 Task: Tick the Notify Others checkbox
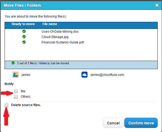coord(16,97)
